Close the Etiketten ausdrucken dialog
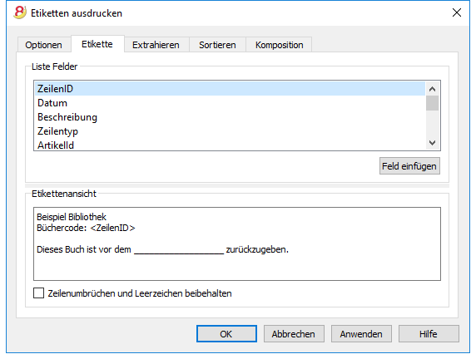 [457, 12]
